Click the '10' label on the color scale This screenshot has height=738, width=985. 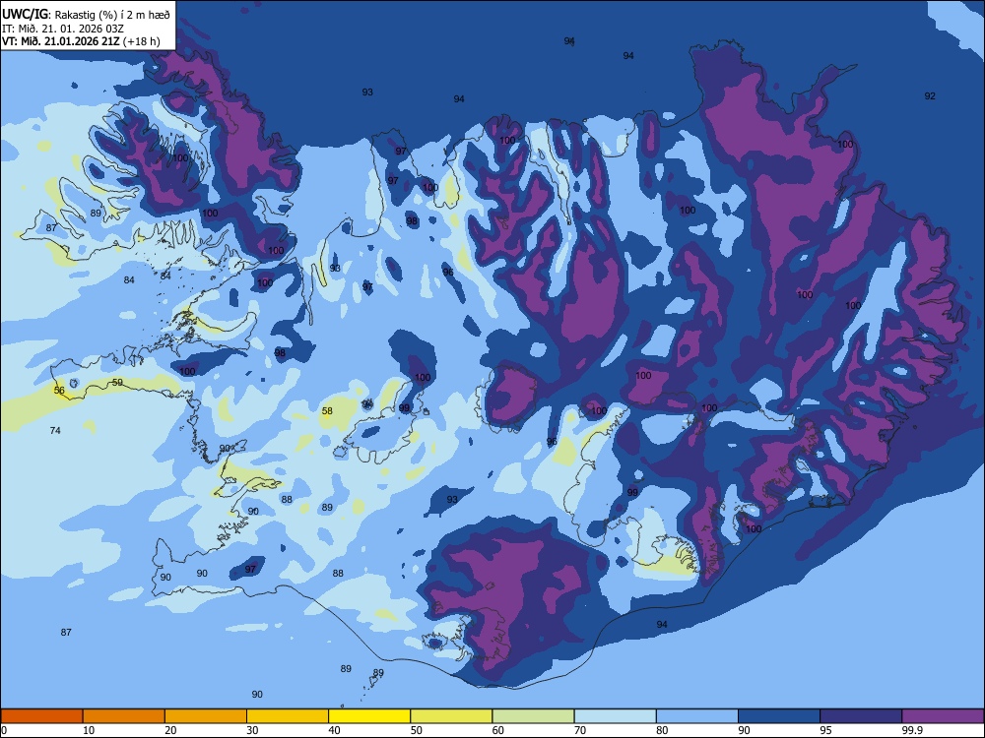[89, 730]
